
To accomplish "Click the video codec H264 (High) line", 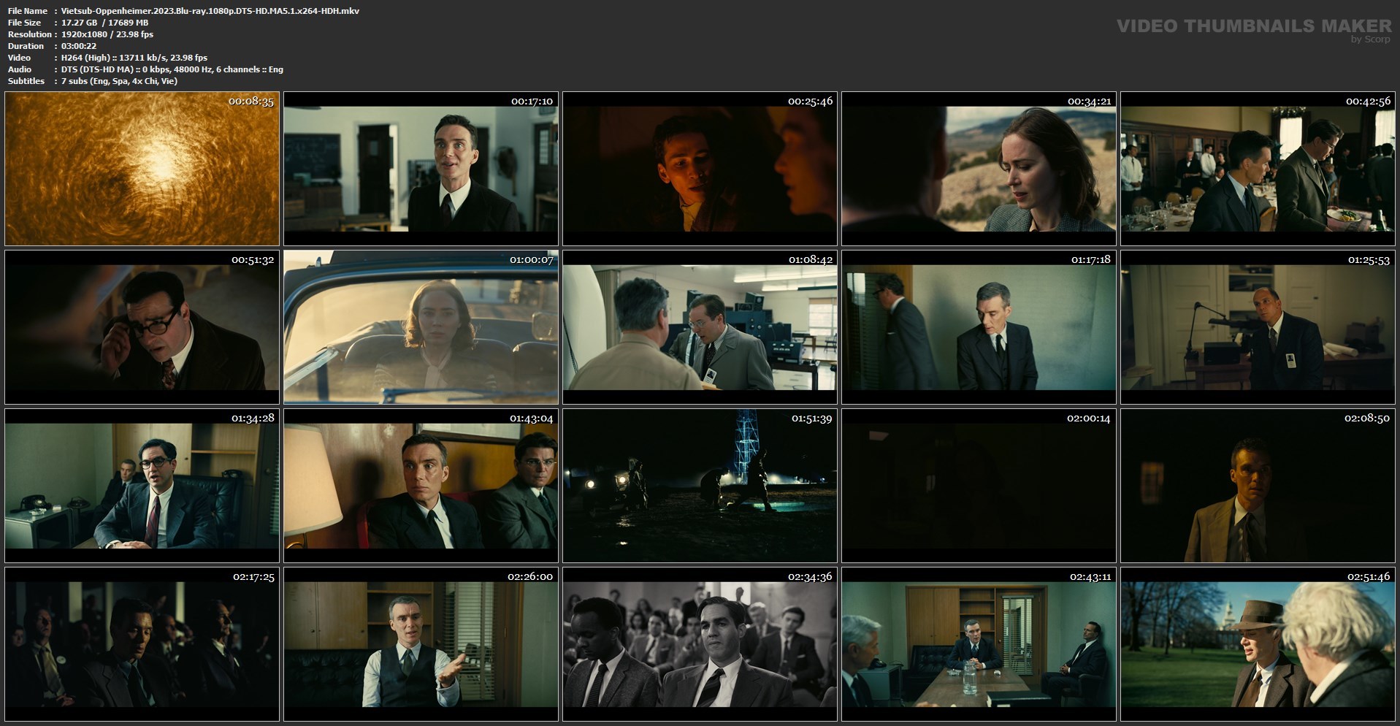I will point(134,58).
